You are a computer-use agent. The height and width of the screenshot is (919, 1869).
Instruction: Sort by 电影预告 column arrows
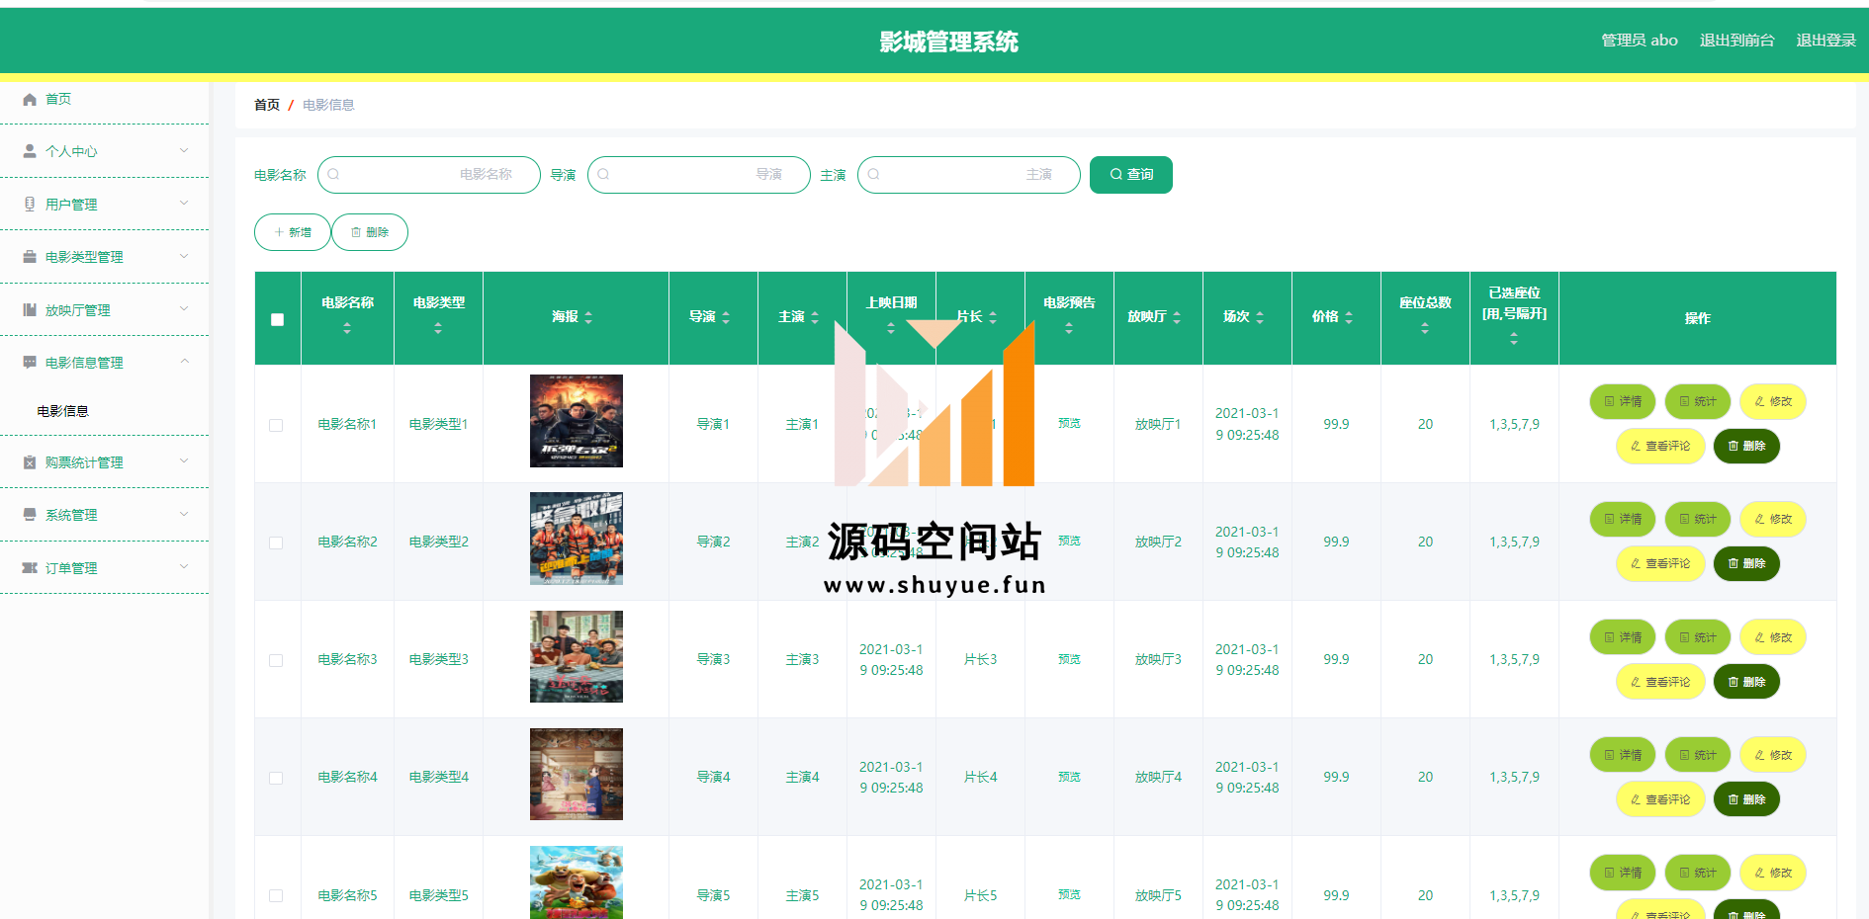click(1069, 328)
